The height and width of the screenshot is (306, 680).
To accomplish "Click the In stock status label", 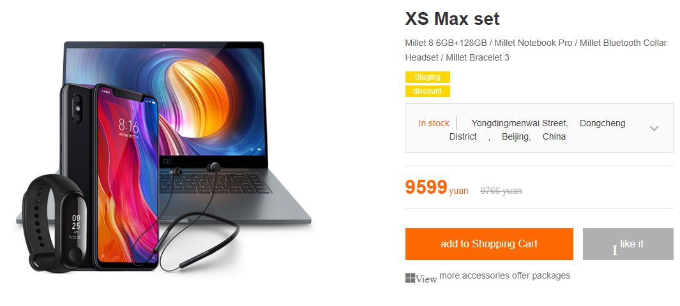I will coord(434,123).
